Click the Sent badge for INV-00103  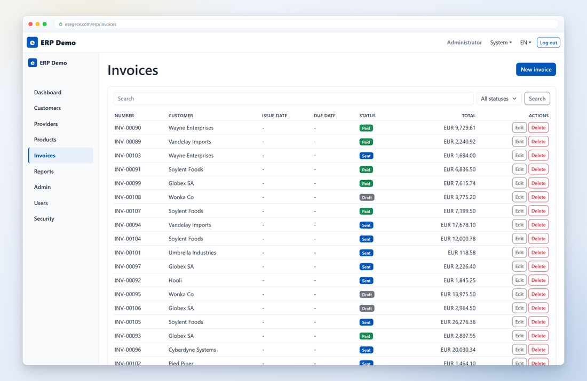pyautogui.click(x=366, y=156)
